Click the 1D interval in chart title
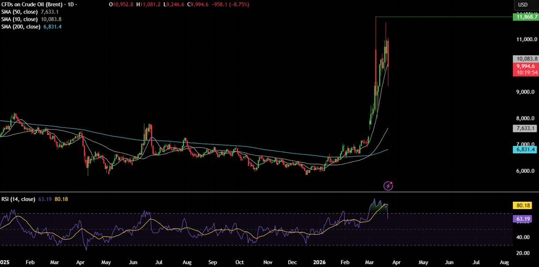 (70, 4)
